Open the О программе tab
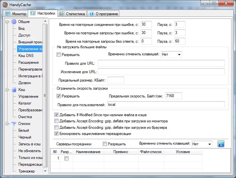This screenshot has width=236, height=178. 103,14
